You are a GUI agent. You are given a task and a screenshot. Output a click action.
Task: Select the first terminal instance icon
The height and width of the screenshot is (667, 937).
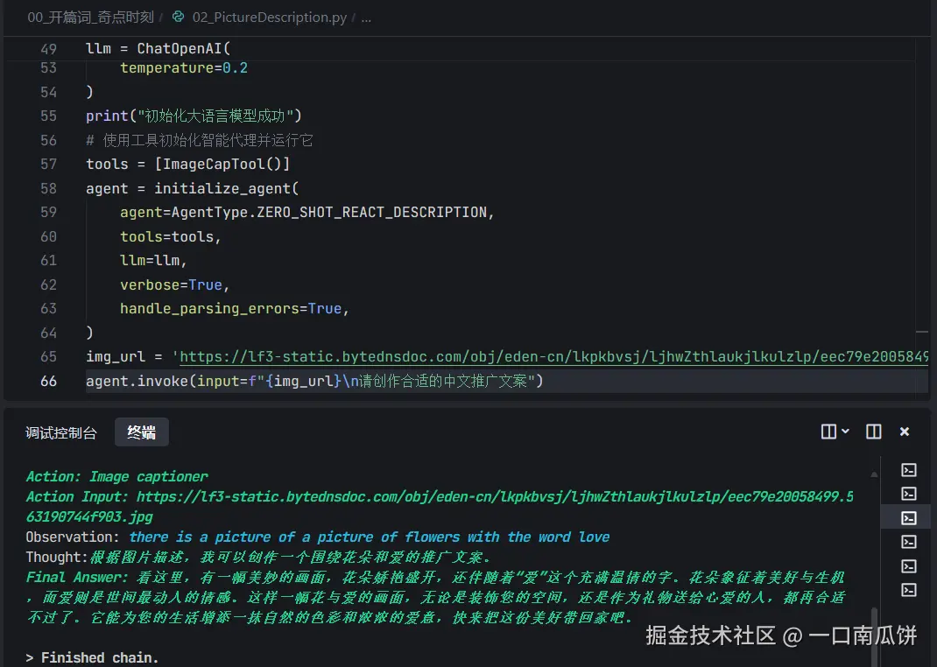coord(909,470)
